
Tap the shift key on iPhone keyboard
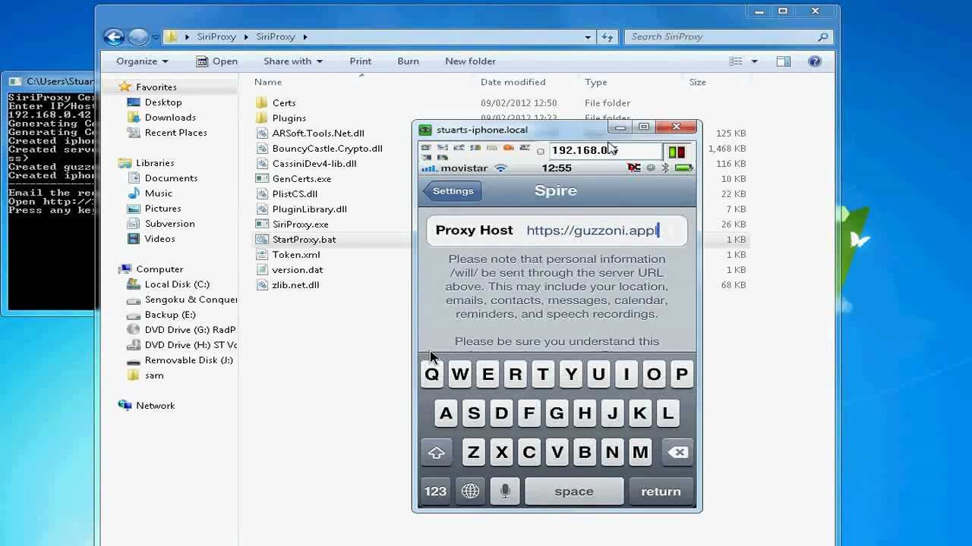pos(436,453)
